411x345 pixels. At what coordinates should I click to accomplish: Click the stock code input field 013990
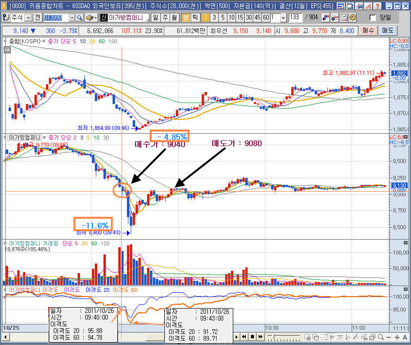coord(56,18)
